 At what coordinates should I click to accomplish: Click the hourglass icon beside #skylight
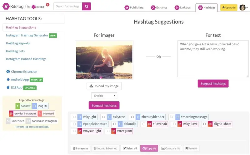tap(80, 117)
